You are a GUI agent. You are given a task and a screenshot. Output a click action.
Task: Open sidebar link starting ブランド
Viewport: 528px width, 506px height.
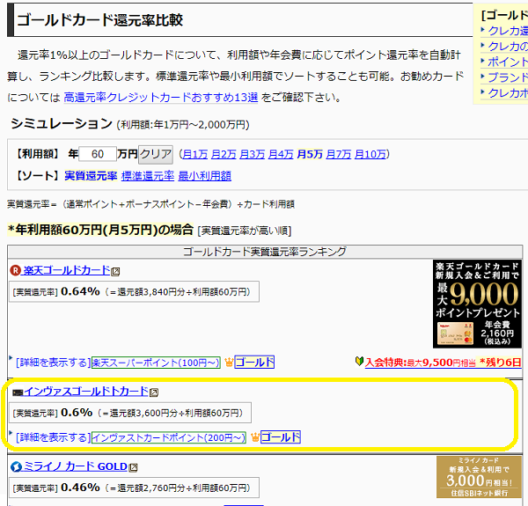point(508,77)
